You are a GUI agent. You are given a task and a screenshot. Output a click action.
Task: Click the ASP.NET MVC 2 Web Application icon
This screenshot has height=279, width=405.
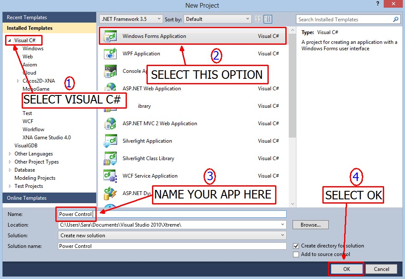click(110, 124)
